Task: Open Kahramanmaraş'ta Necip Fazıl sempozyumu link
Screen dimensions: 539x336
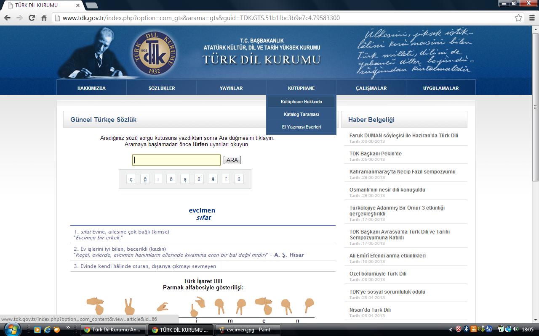Action: pyautogui.click(x=403, y=172)
